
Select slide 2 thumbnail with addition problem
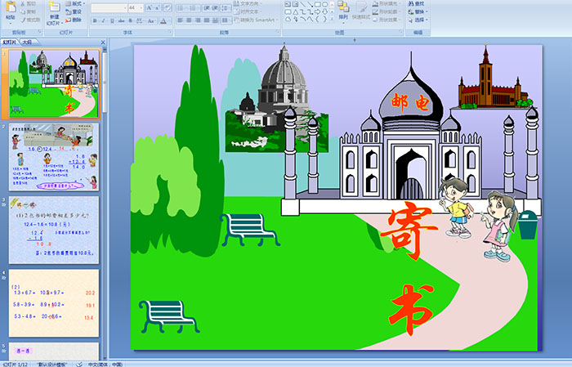coord(54,157)
